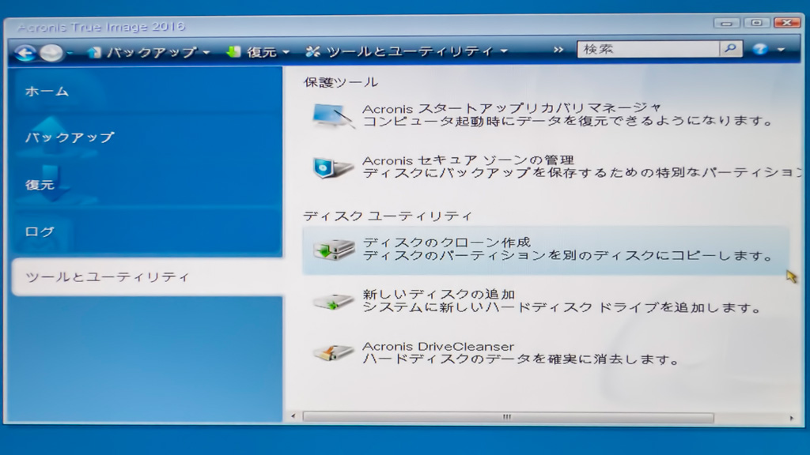
Task: Click Secure Zone shield disk icon
Action: 333,167
